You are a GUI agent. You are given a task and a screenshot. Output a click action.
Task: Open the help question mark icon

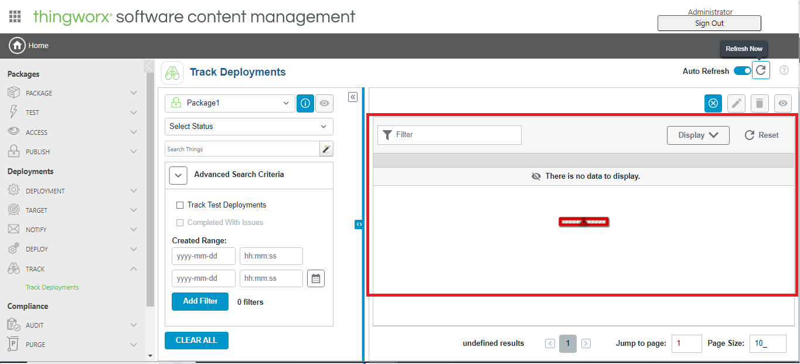coord(784,70)
